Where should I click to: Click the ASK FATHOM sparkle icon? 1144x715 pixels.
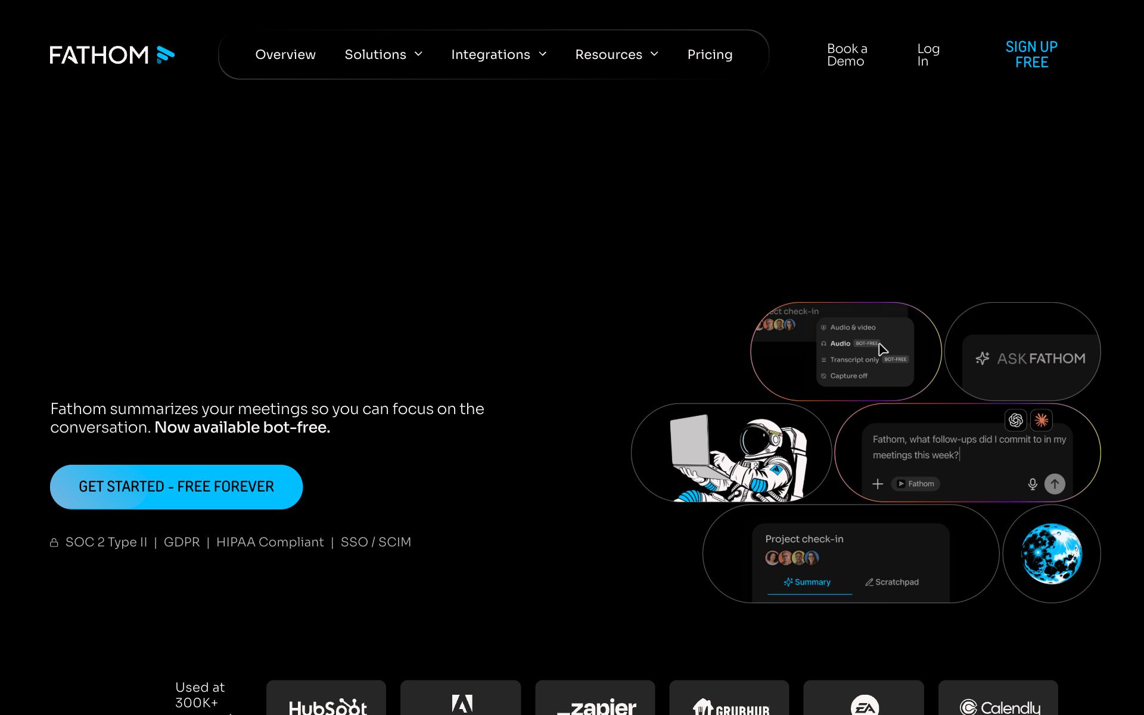(x=983, y=358)
